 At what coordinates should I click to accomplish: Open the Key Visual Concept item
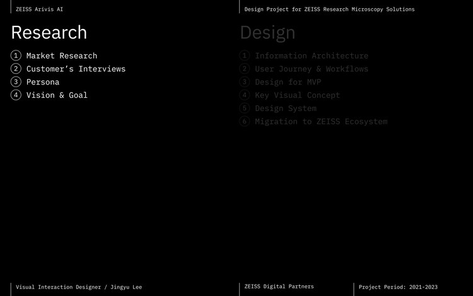[298, 95]
